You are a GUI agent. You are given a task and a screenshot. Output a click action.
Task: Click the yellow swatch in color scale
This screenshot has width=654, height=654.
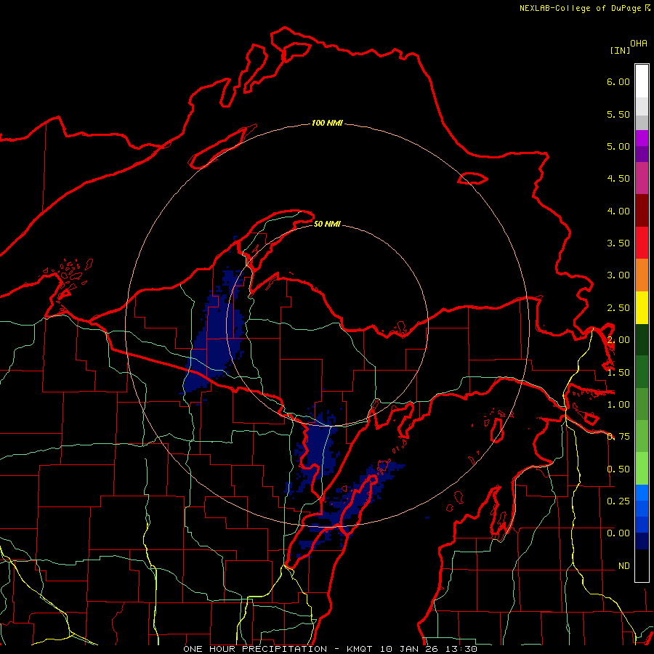click(642, 307)
